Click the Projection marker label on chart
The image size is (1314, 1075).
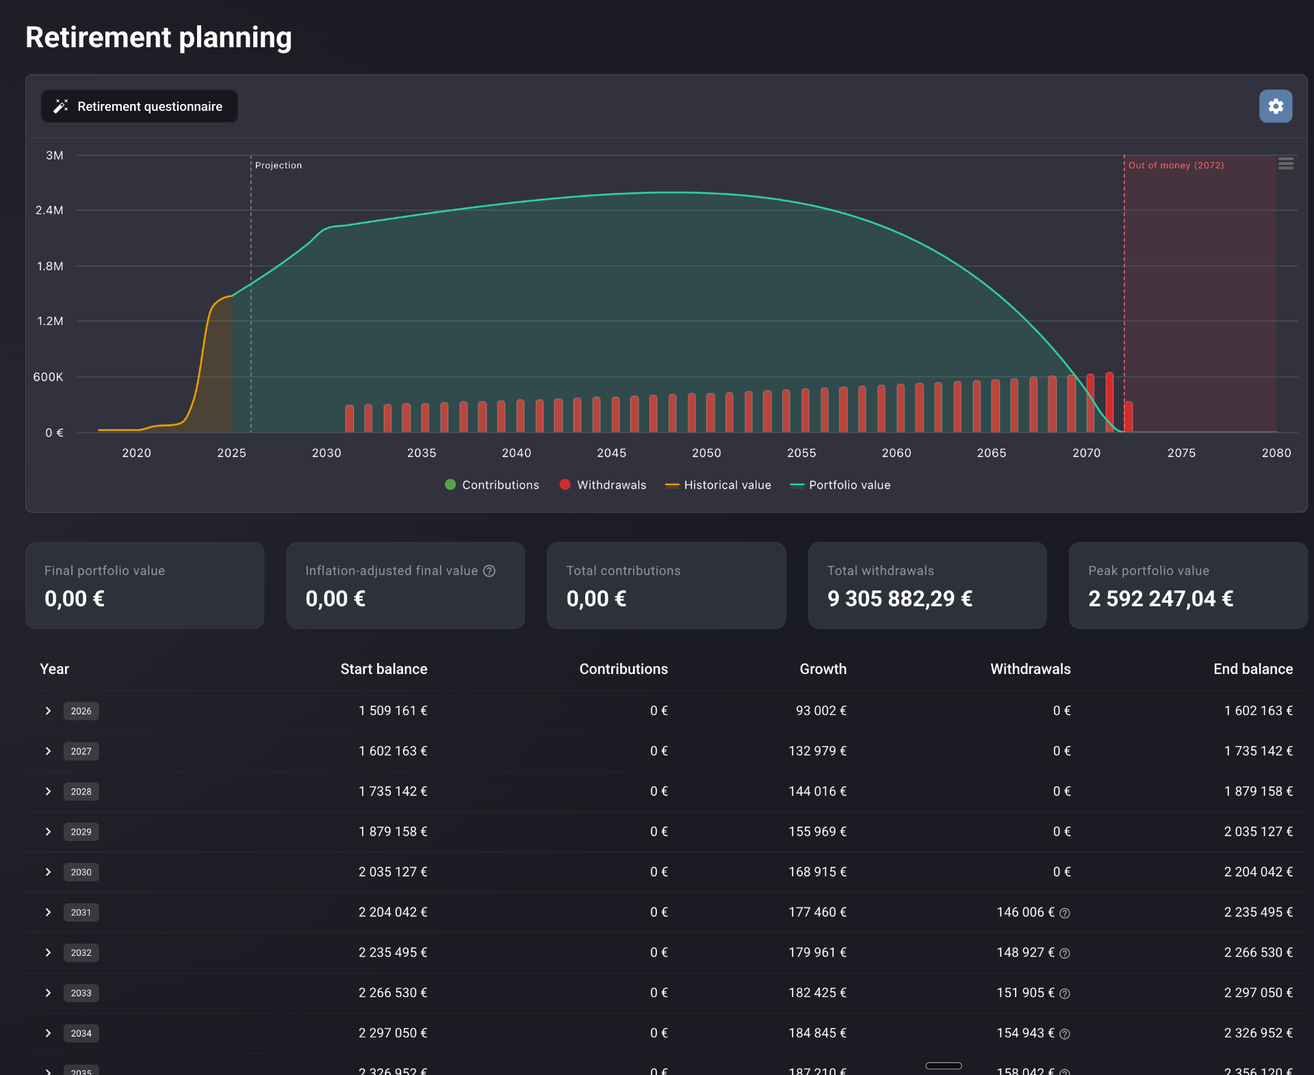tap(279, 166)
